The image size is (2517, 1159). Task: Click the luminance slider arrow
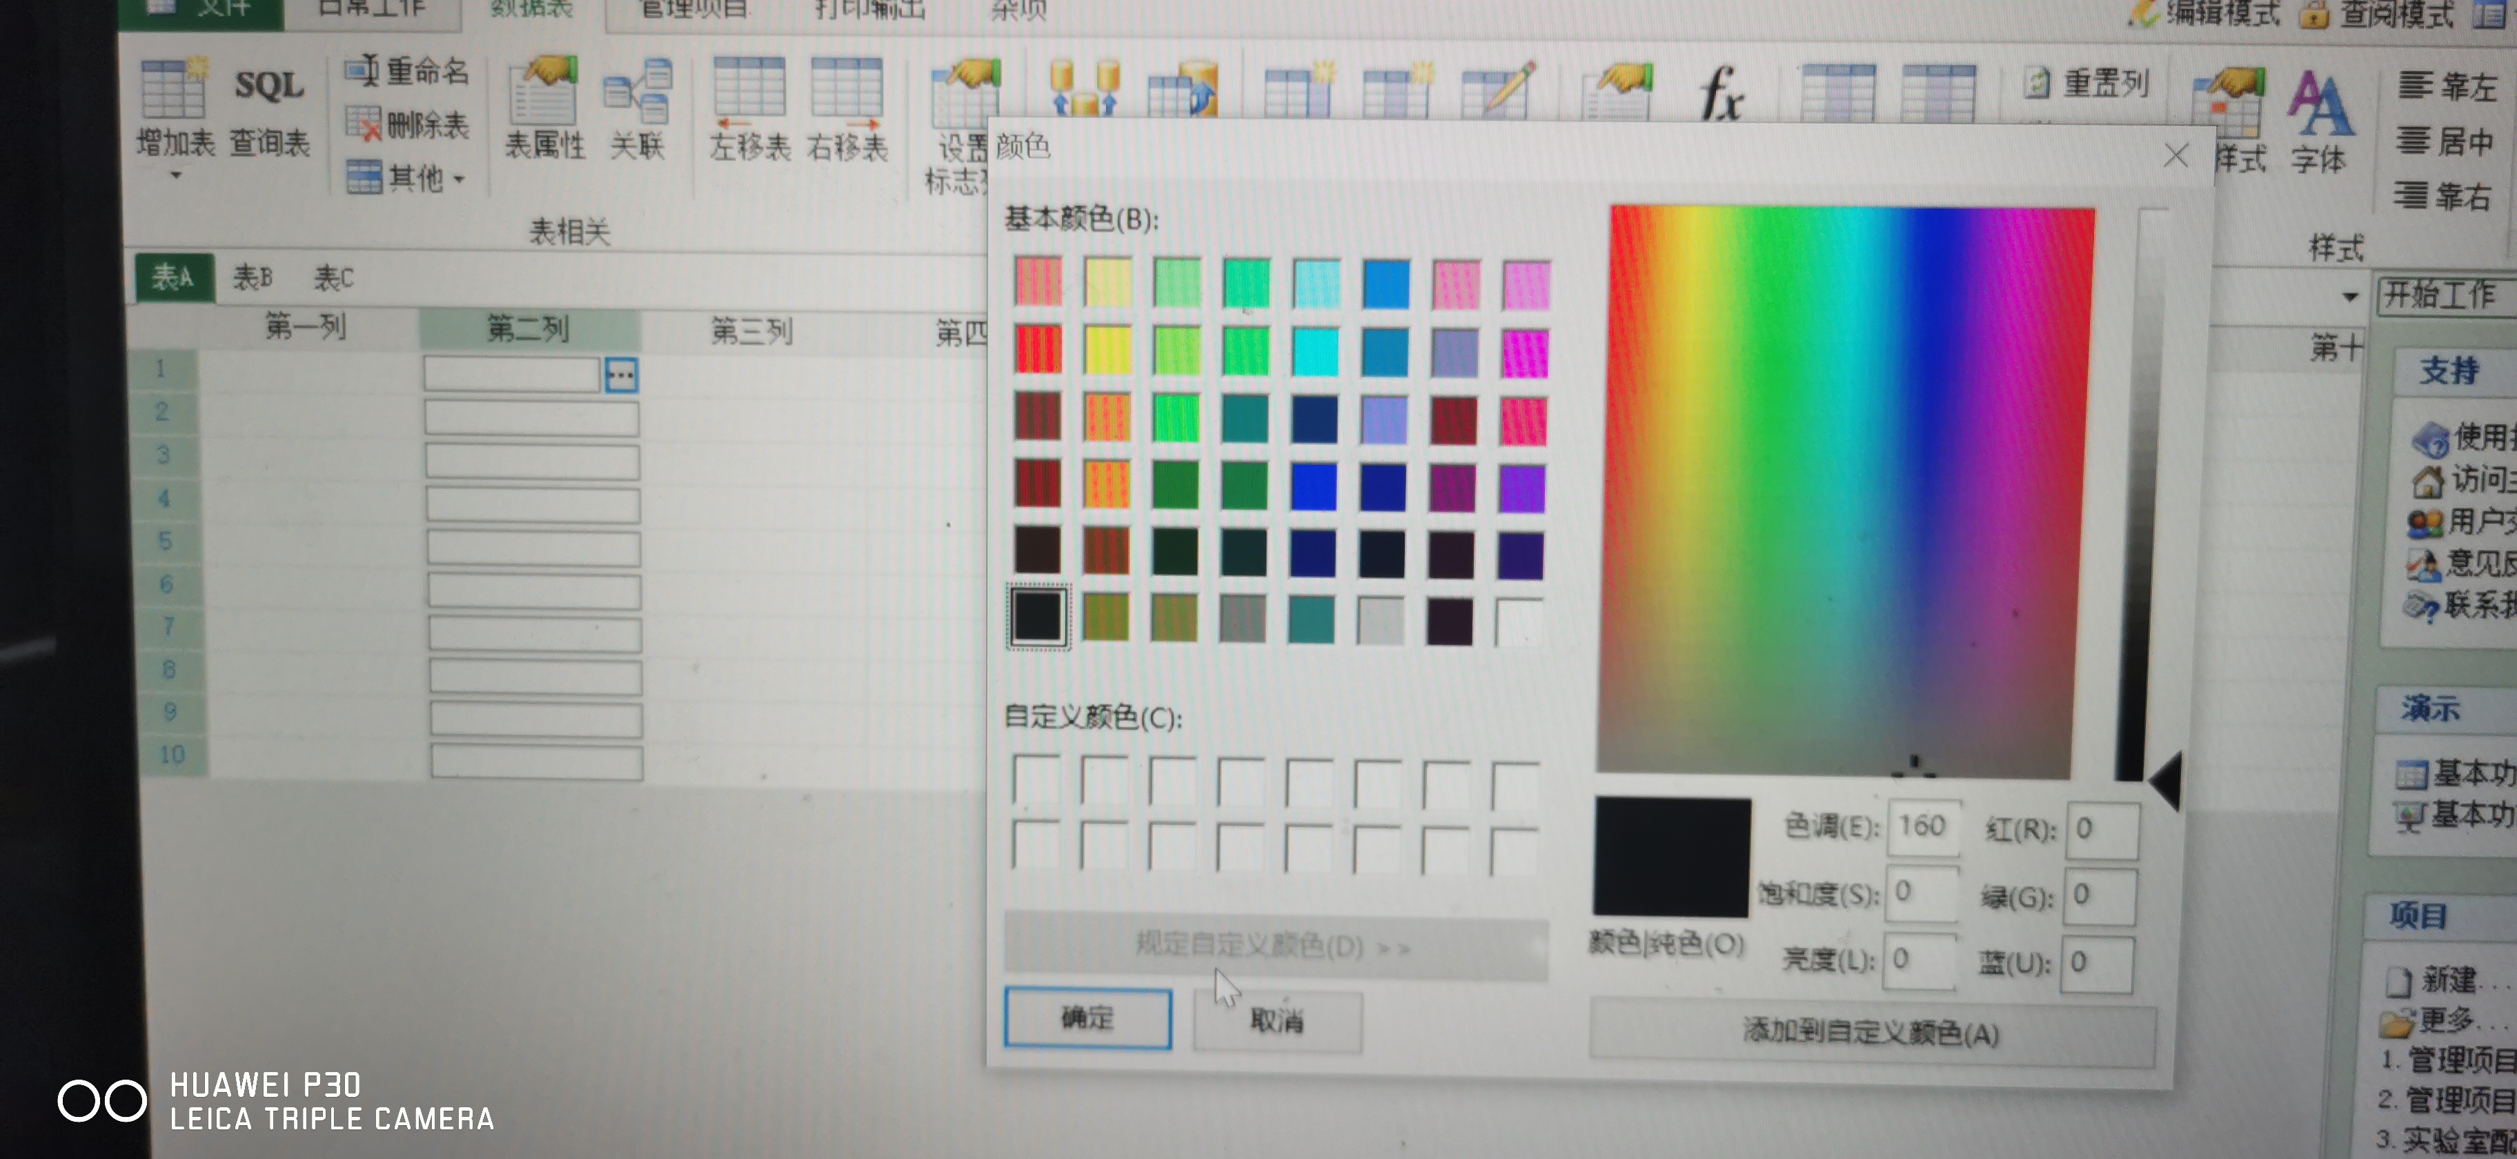(x=2165, y=781)
